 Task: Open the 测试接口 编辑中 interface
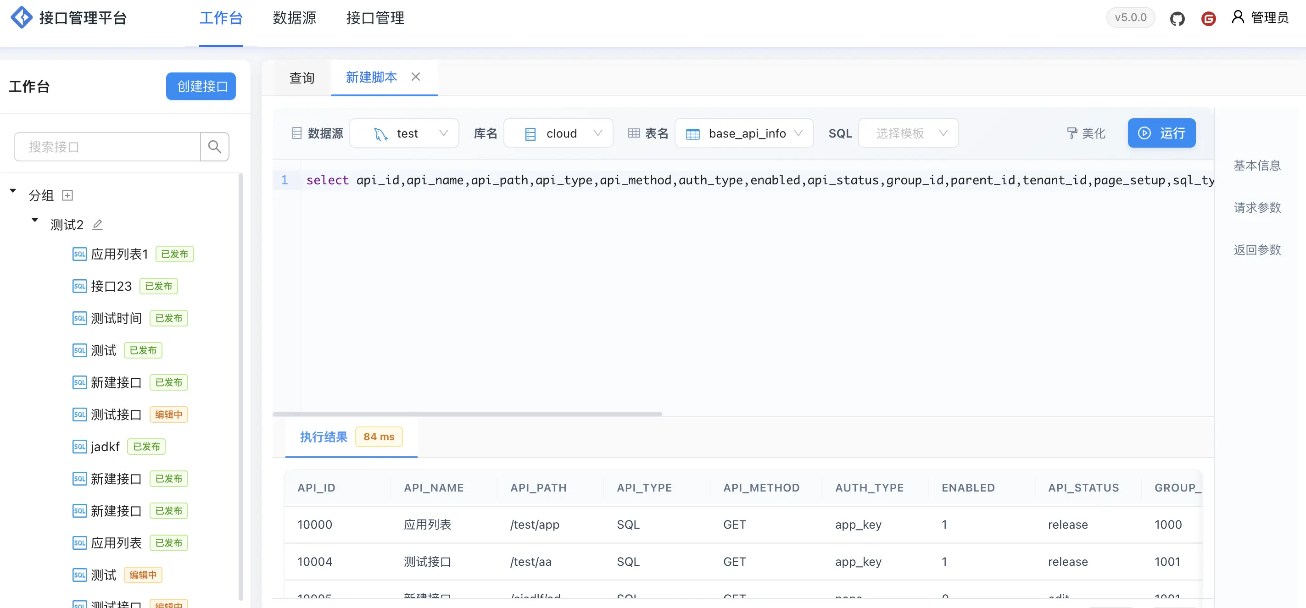click(x=116, y=415)
